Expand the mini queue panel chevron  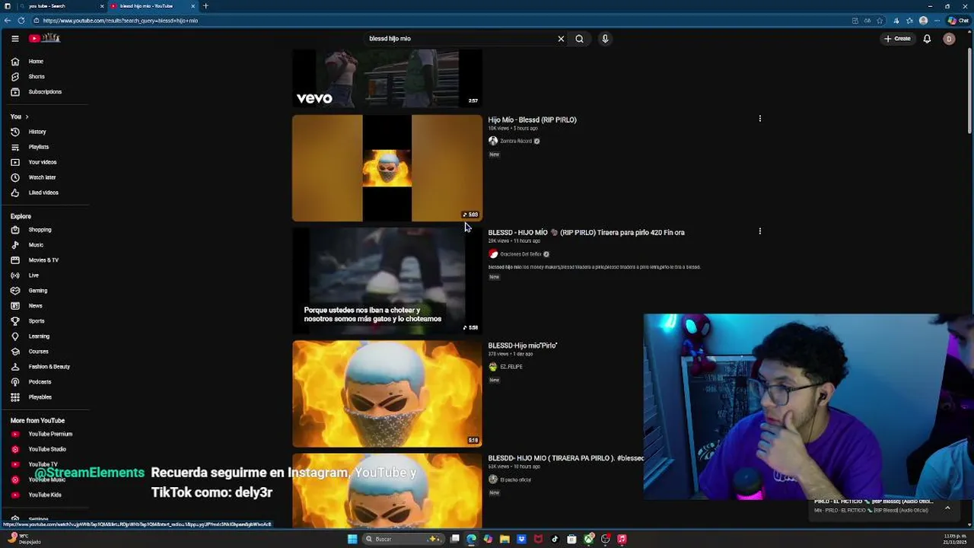click(x=947, y=508)
